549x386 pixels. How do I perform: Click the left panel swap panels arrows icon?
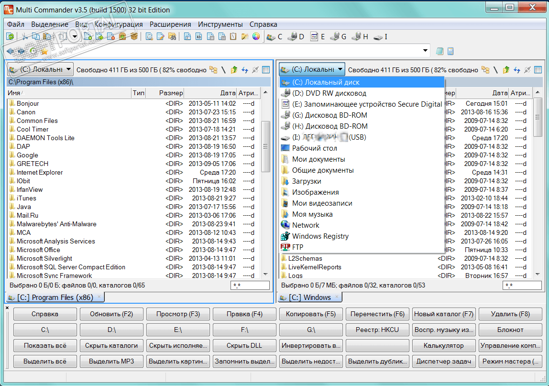point(245,70)
